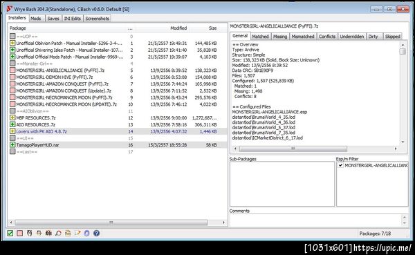
Task: Open the Missing tab
Action: 280,37
